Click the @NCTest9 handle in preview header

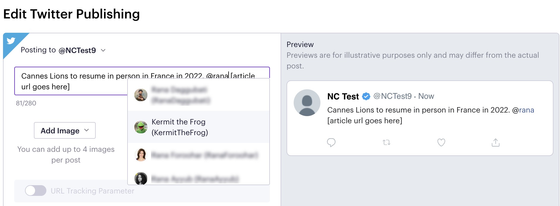pos(392,96)
